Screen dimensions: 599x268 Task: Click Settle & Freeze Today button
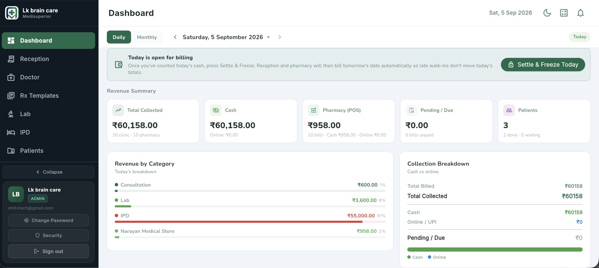coord(543,65)
